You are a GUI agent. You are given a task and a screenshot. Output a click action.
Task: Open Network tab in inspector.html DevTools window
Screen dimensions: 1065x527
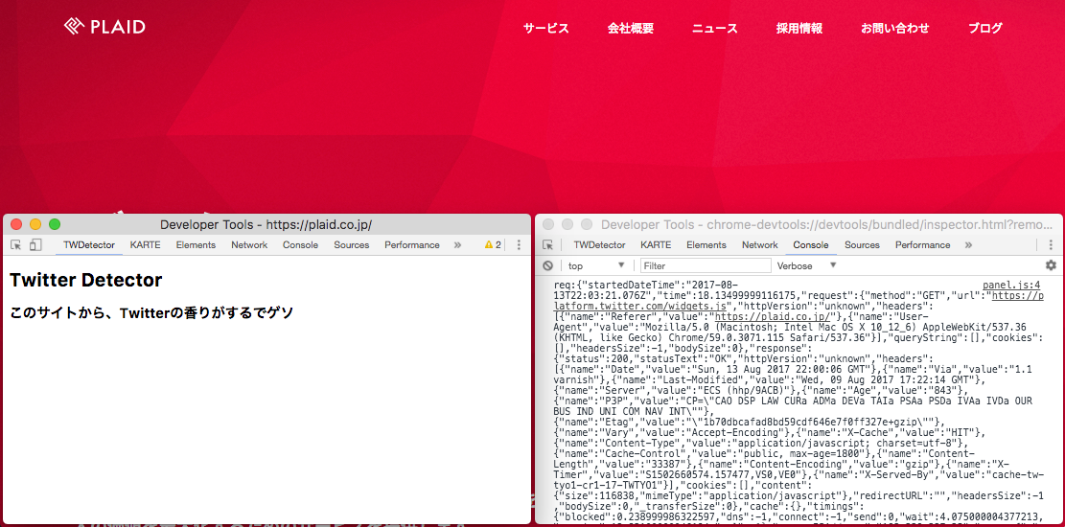click(x=759, y=245)
